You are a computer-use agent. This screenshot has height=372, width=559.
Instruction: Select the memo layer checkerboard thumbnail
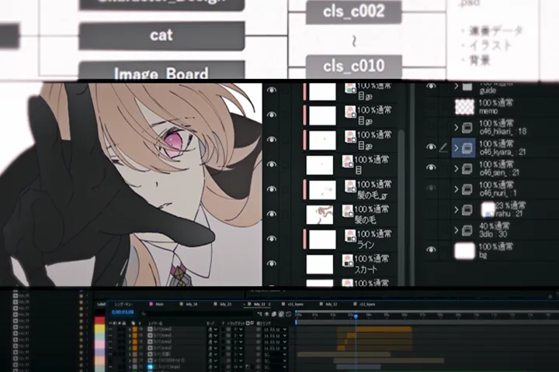pos(465,107)
